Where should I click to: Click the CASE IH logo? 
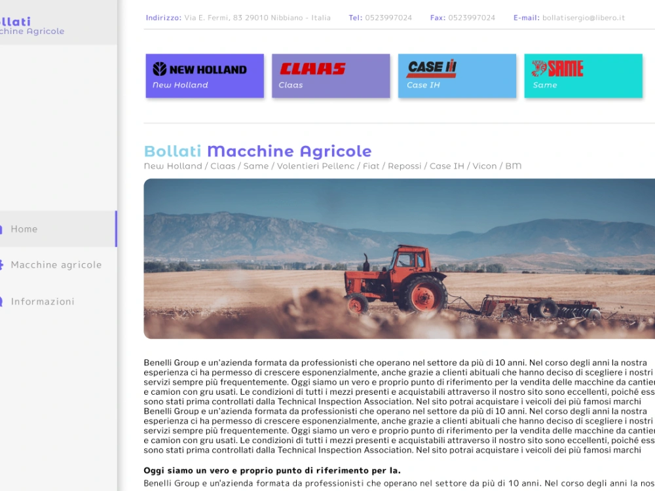tap(432, 69)
